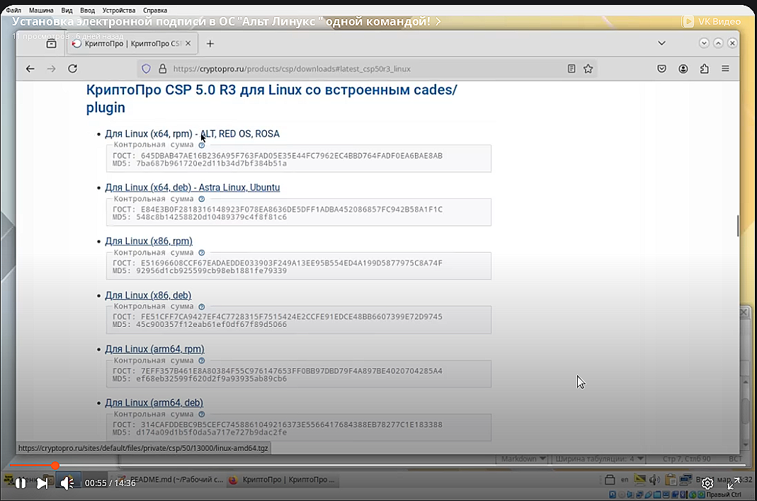Seek using the video progress bar

(378, 466)
